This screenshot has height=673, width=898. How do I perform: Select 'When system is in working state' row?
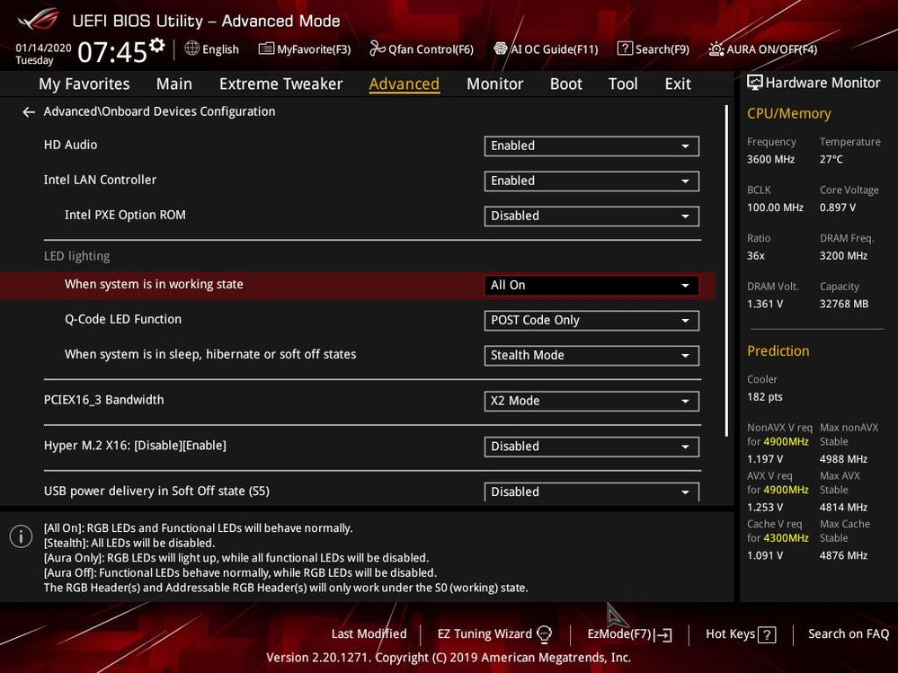pyautogui.click(x=358, y=285)
